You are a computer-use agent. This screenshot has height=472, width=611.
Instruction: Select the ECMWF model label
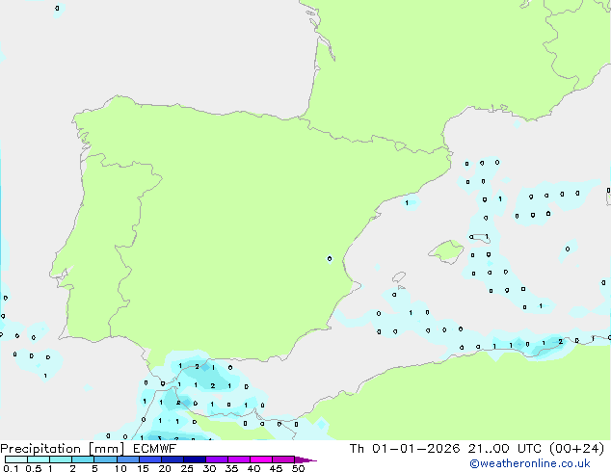[154, 449]
